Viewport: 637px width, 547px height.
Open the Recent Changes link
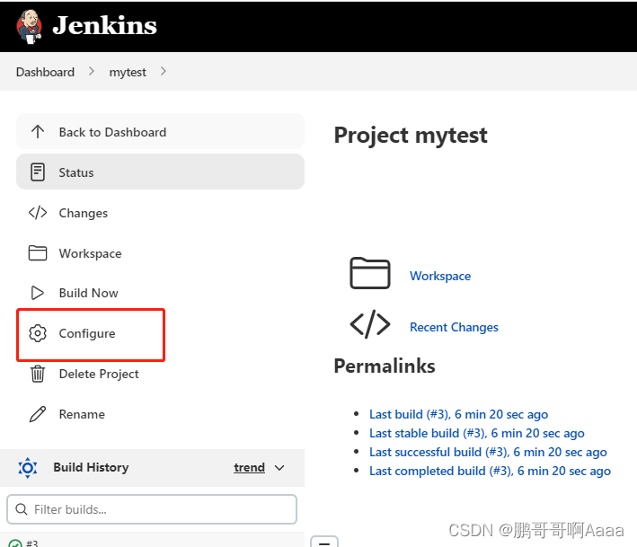tap(454, 327)
